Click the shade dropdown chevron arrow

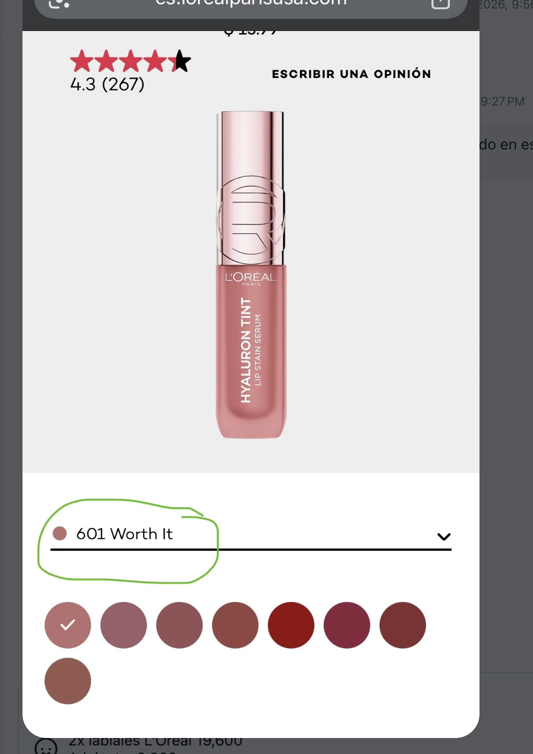click(x=443, y=536)
